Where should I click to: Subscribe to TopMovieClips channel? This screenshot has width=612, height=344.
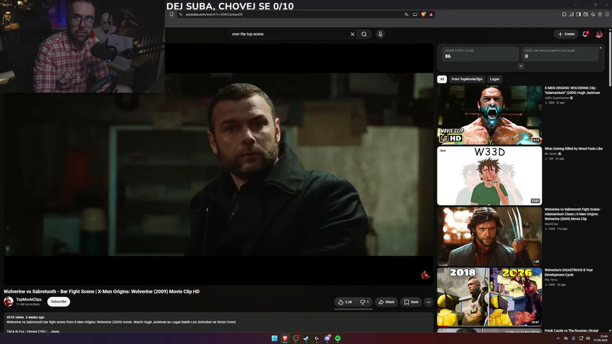[59, 301]
